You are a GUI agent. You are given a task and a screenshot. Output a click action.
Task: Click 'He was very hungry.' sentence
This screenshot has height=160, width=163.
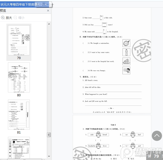click(98, 71)
